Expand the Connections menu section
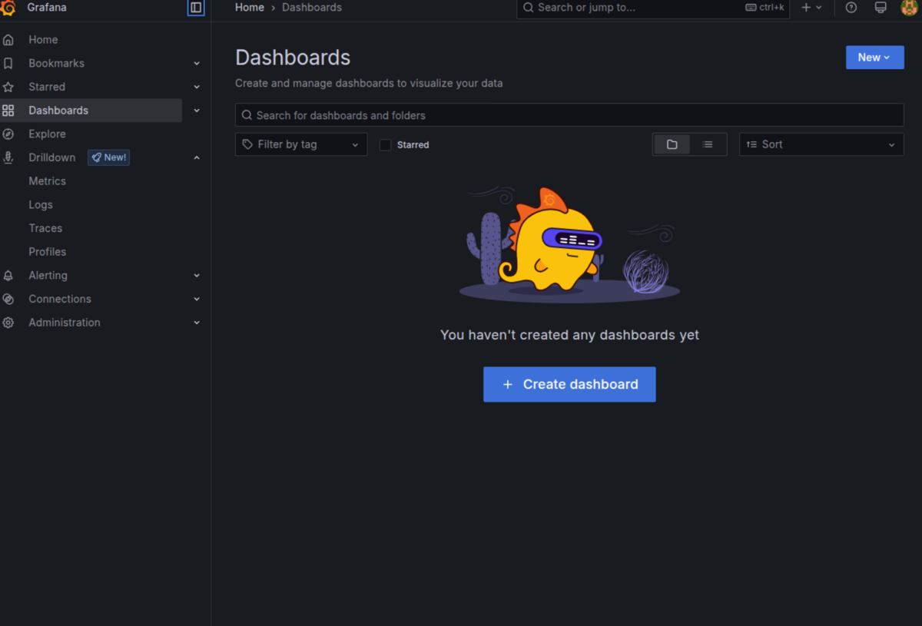 [x=197, y=299]
